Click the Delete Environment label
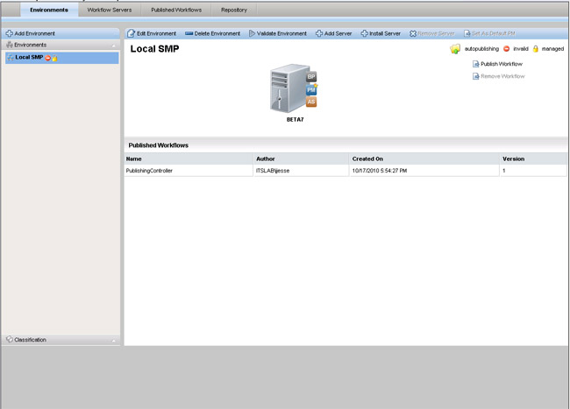Screen dimensions: 570x409 pyautogui.click(x=217, y=33)
